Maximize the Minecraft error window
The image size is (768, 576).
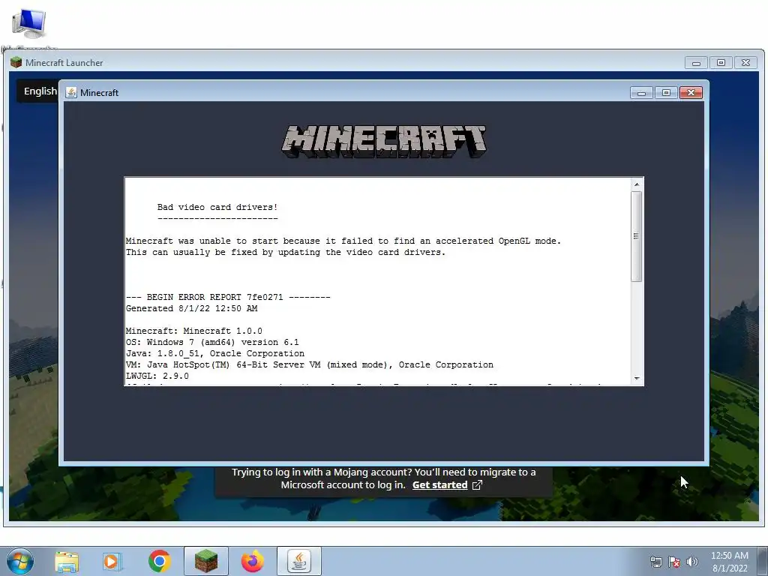click(x=666, y=92)
